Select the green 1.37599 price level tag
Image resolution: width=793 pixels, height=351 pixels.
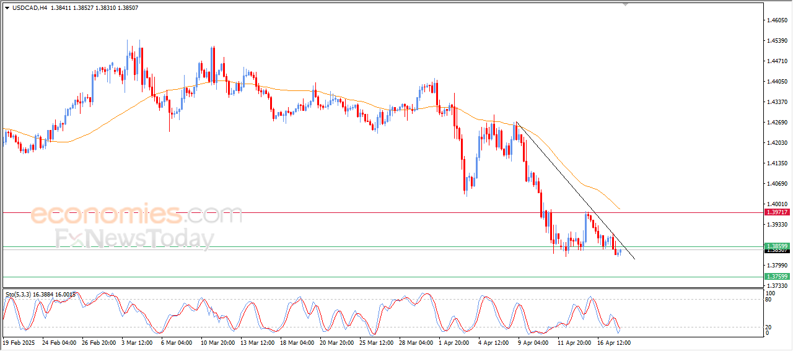(778, 277)
